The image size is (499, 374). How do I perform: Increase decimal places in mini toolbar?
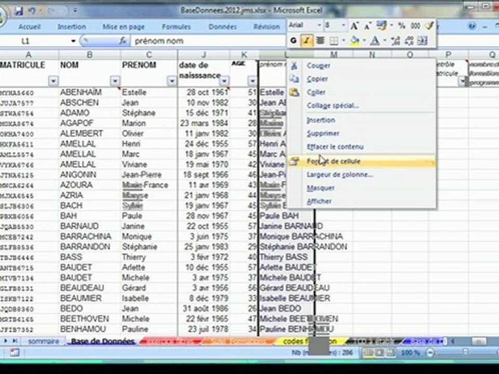[x=395, y=41]
